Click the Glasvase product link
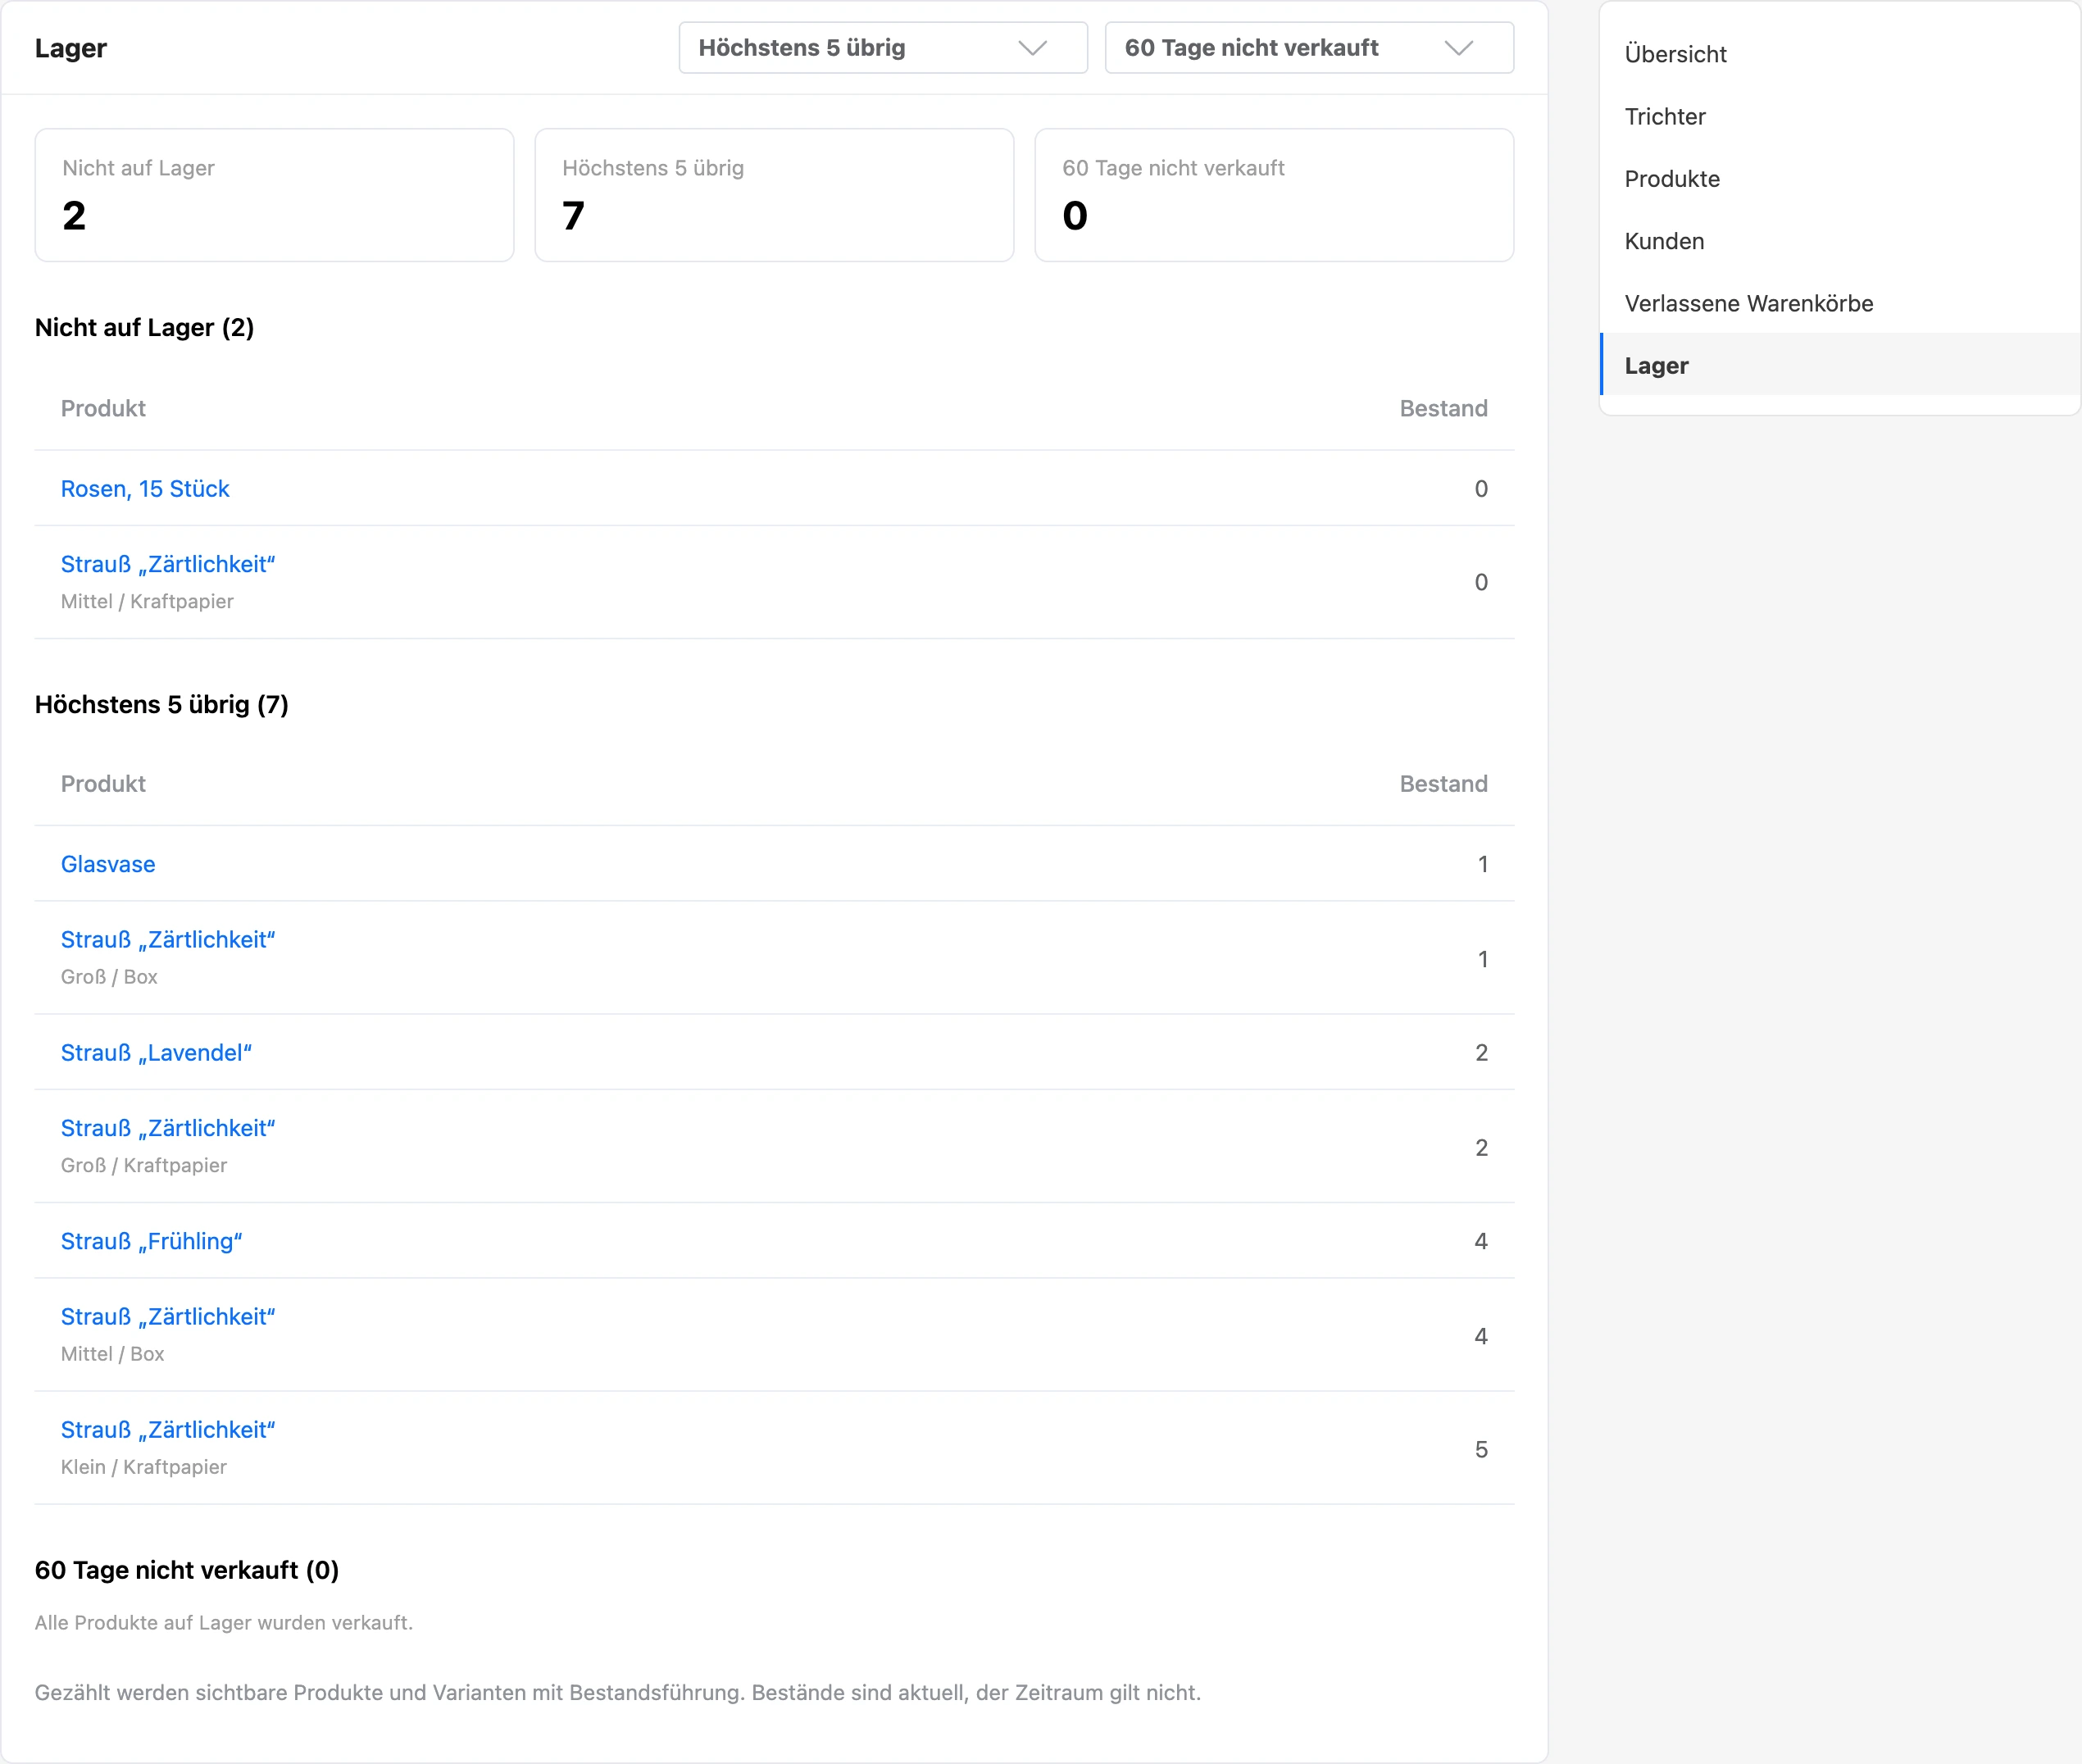The width and height of the screenshot is (2082, 1764). pos(108,864)
